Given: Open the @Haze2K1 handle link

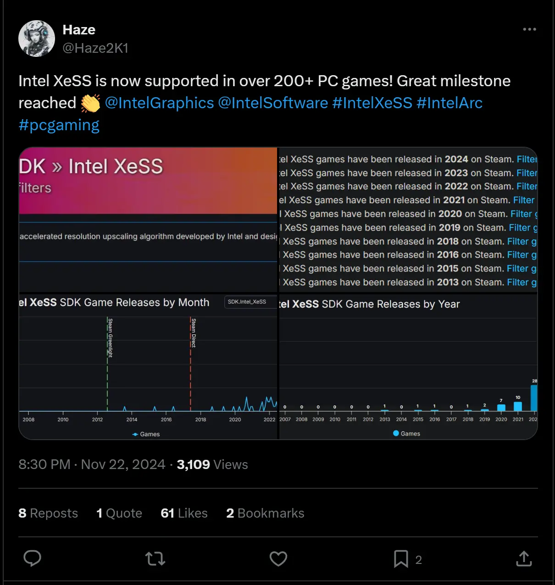Looking at the screenshot, I should tap(95, 48).
